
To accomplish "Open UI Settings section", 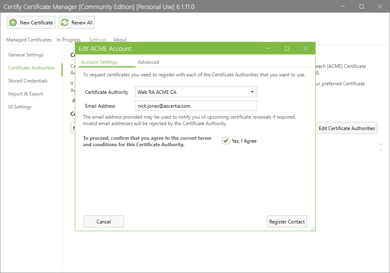I will tap(20, 107).
